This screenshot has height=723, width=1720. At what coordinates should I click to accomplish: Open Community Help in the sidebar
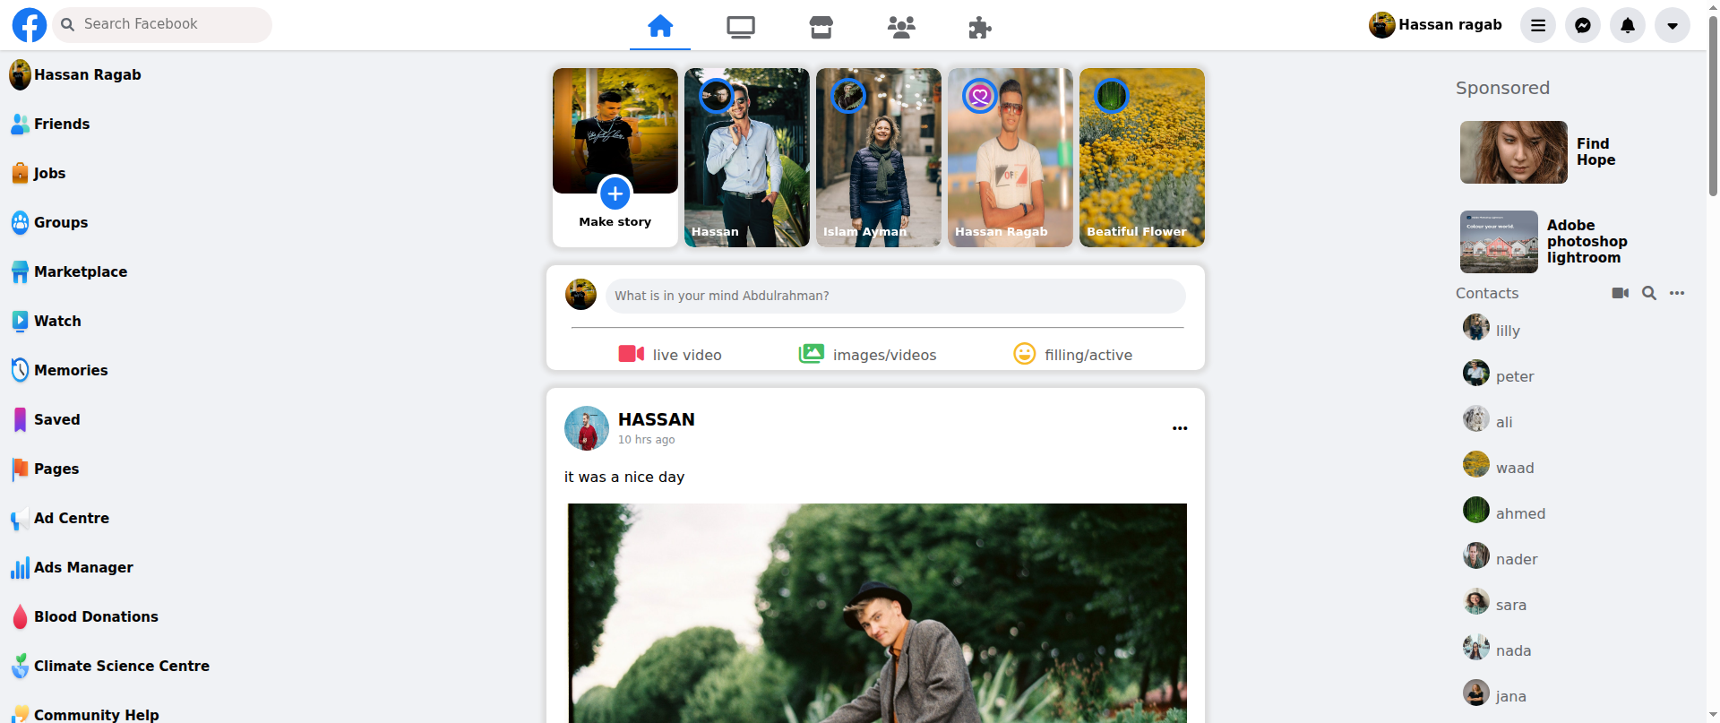85,714
